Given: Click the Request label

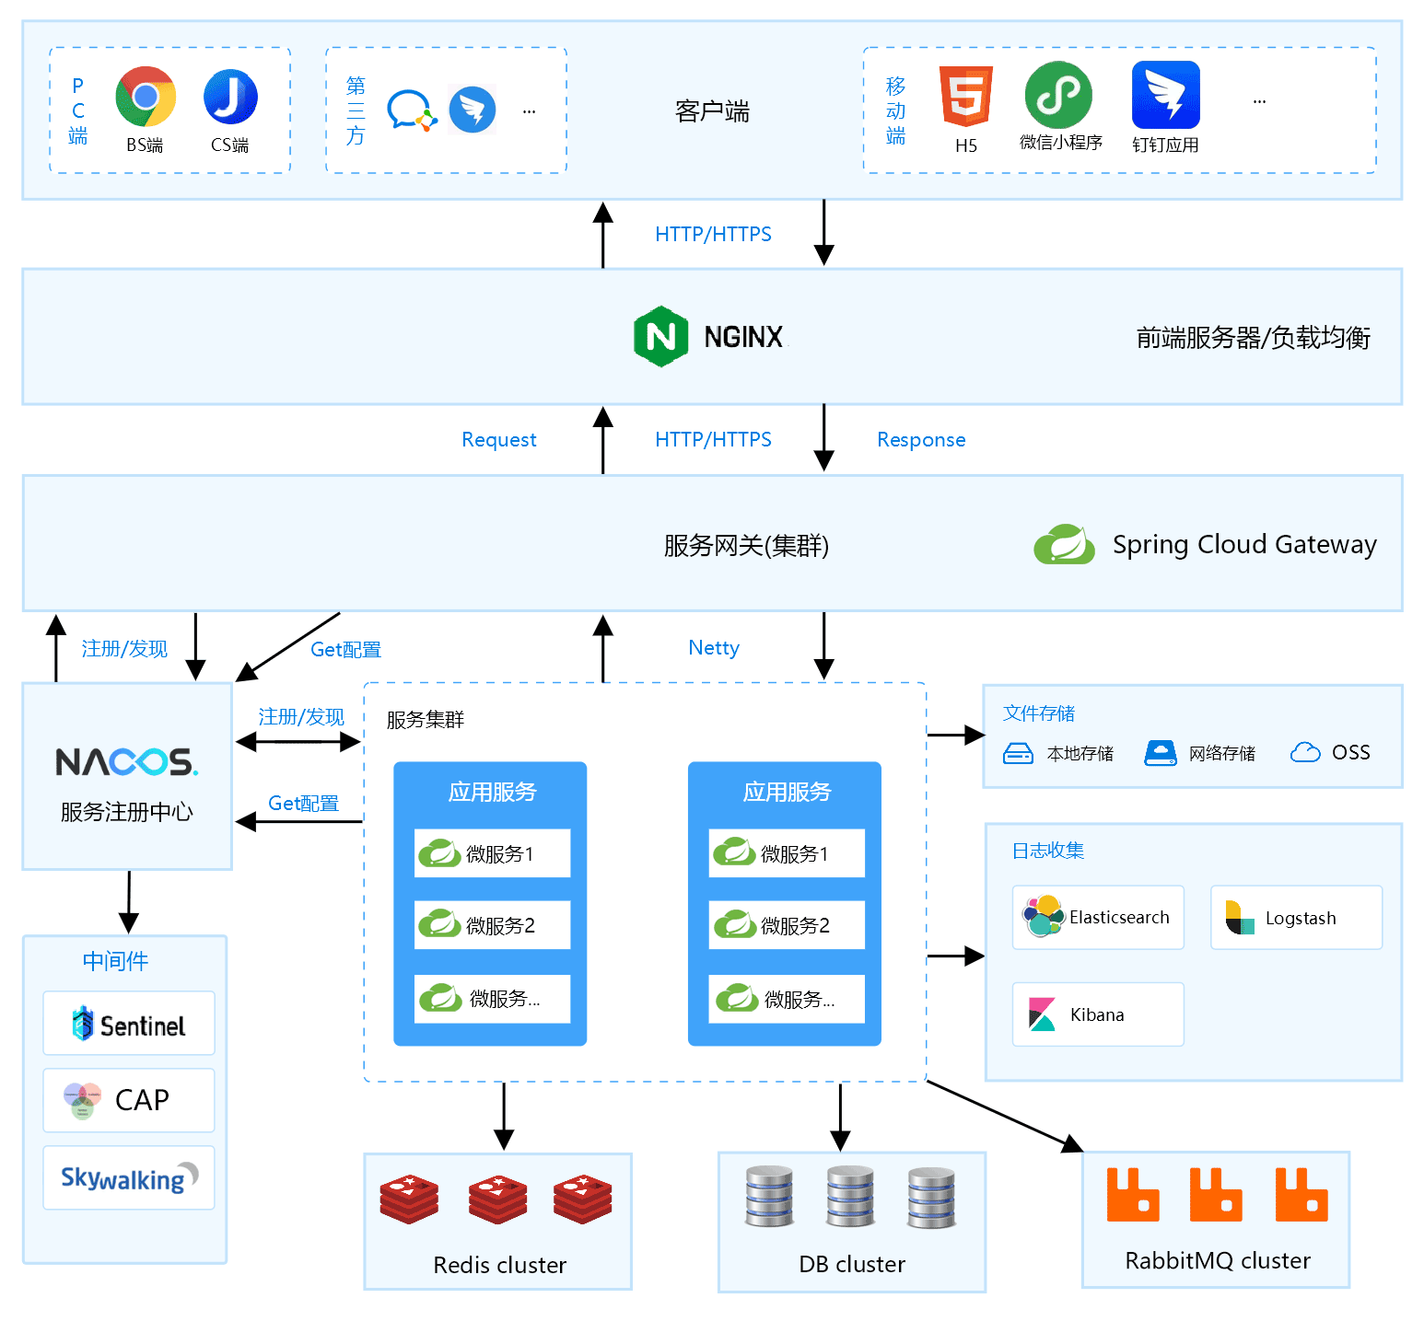Looking at the screenshot, I should pyautogui.click(x=499, y=440).
